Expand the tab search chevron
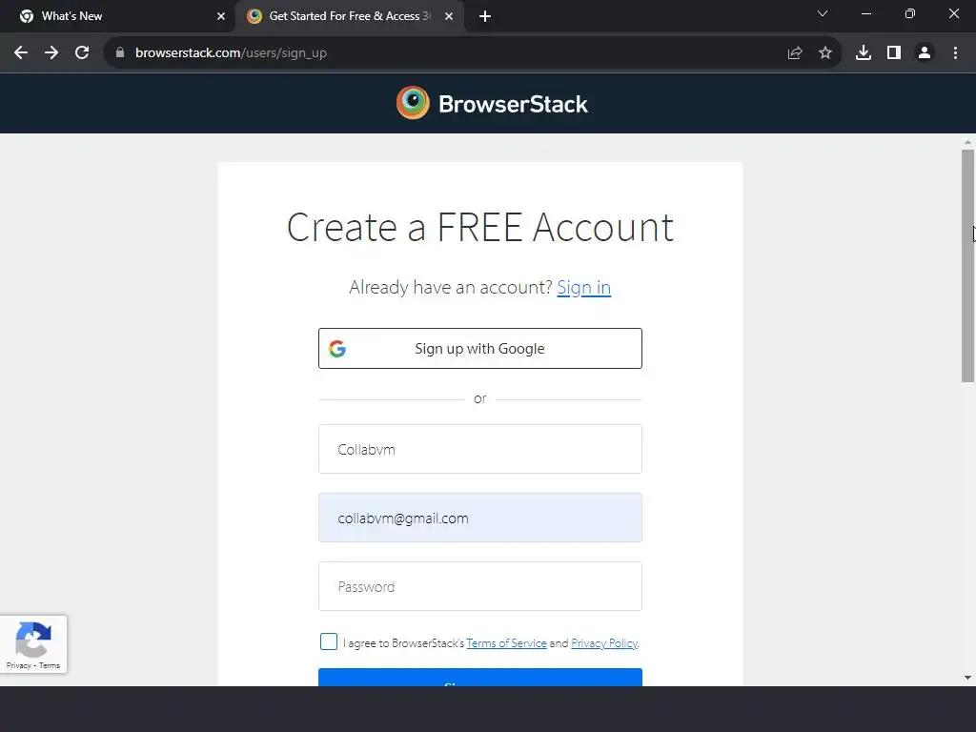Image resolution: width=976 pixels, height=732 pixels. (823, 13)
